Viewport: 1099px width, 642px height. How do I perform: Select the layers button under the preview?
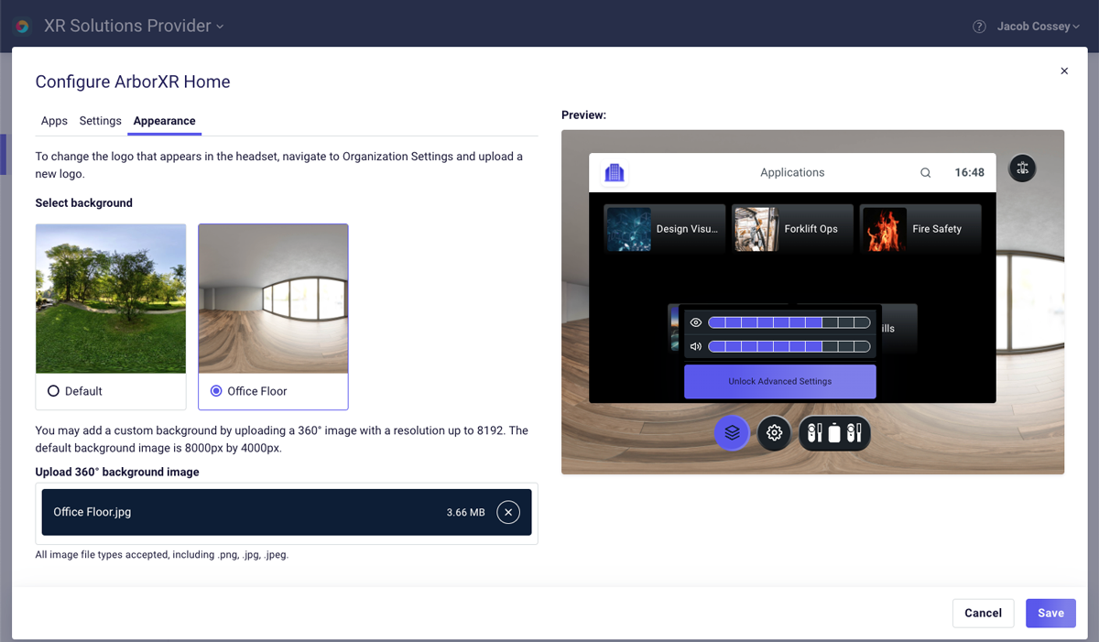pos(732,433)
